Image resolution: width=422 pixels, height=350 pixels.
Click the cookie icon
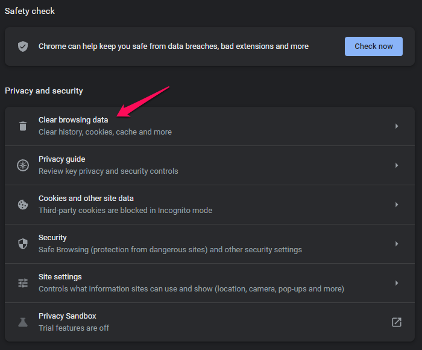point(23,205)
